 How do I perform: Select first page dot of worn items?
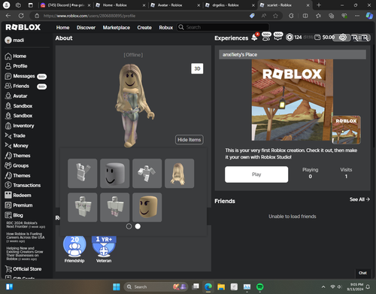tap(129, 226)
